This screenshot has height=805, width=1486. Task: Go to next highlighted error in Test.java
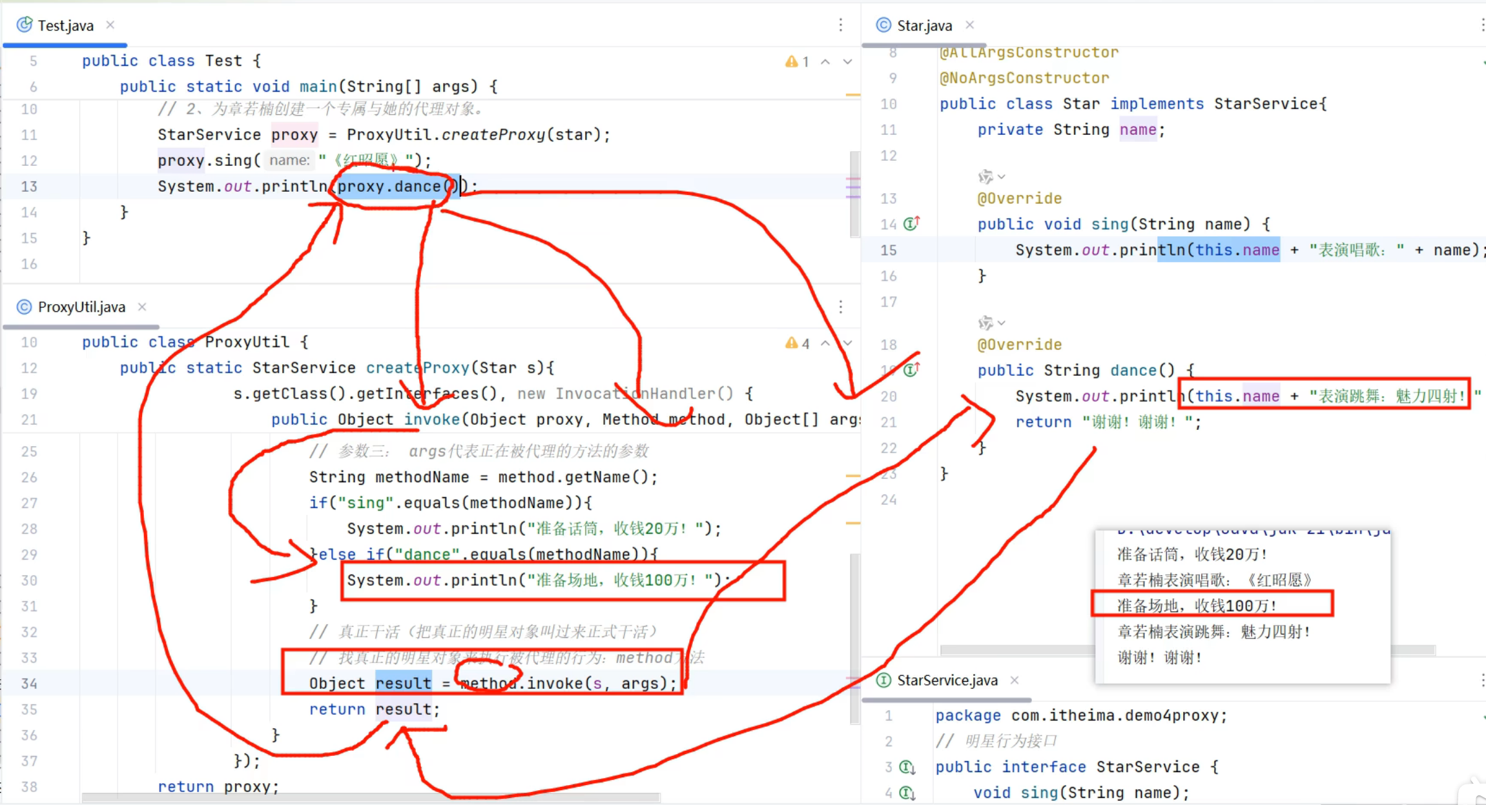point(847,61)
